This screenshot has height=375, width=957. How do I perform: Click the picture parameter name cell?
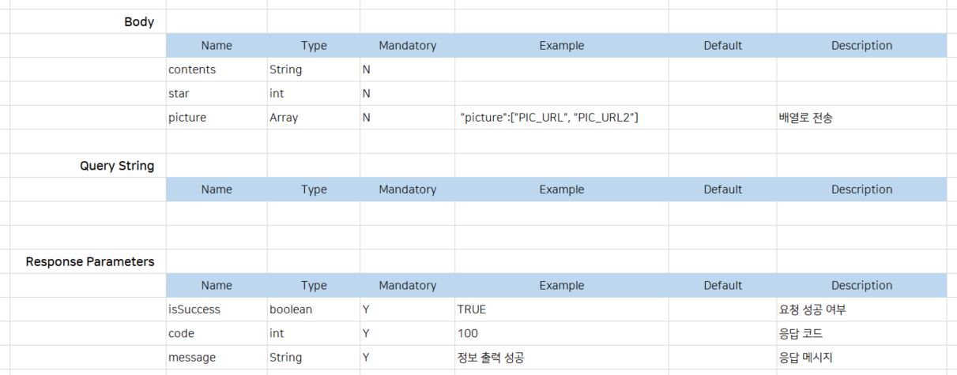pyautogui.click(x=187, y=118)
